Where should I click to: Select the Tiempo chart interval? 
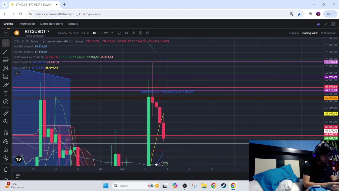62,33
